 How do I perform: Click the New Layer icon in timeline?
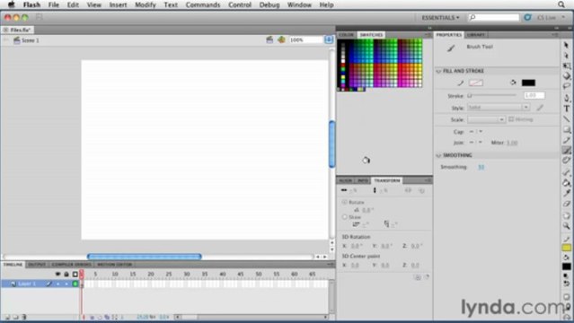point(7,317)
